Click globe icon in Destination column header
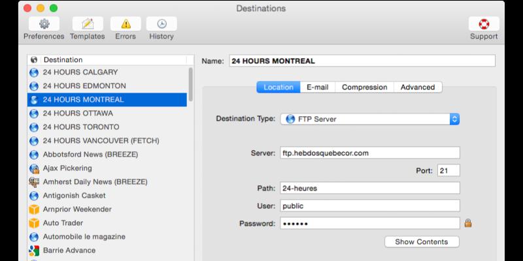 [34, 60]
